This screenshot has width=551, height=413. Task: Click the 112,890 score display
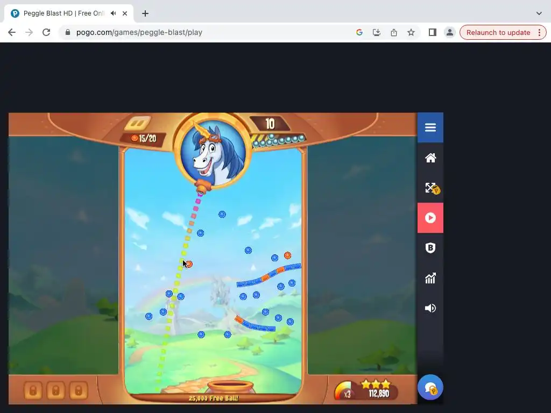(x=379, y=394)
